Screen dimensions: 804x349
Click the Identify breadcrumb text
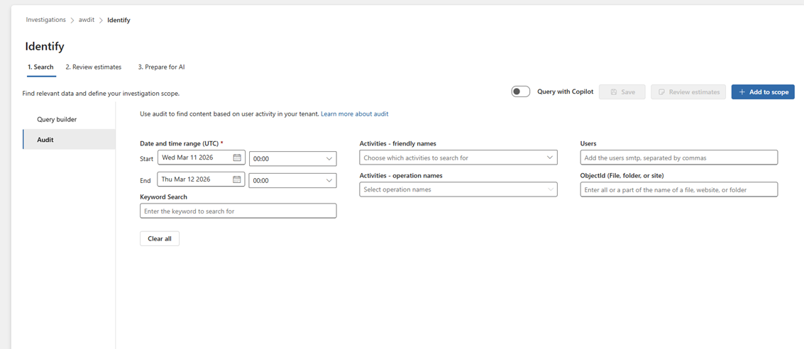(x=119, y=20)
